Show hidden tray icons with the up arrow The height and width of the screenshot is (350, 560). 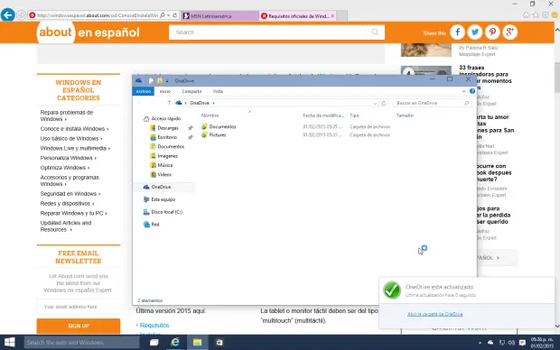coord(480,343)
